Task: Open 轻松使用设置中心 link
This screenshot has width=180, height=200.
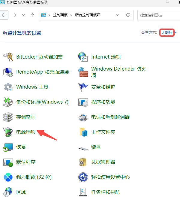Action: [x=110, y=177]
